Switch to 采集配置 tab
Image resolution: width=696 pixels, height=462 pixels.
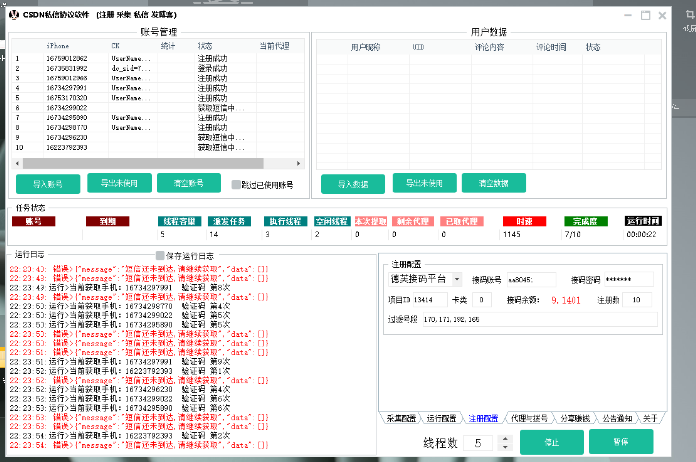point(401,418)
